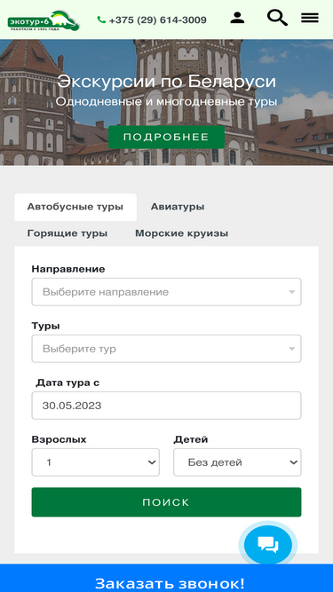Select the Автобусные туры tab

pos(75,207)
